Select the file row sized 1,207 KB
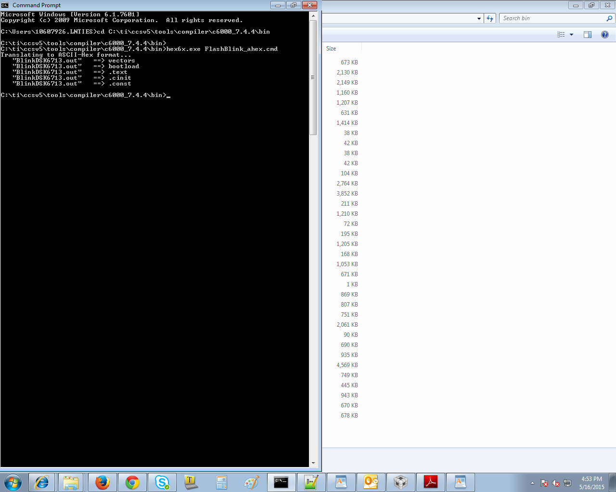Viewport: 616px width, 492px height. [x=347, y=103]
